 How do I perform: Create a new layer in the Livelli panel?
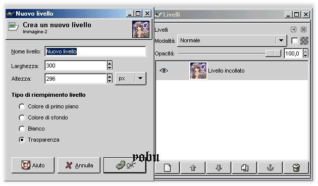[167, 168]
